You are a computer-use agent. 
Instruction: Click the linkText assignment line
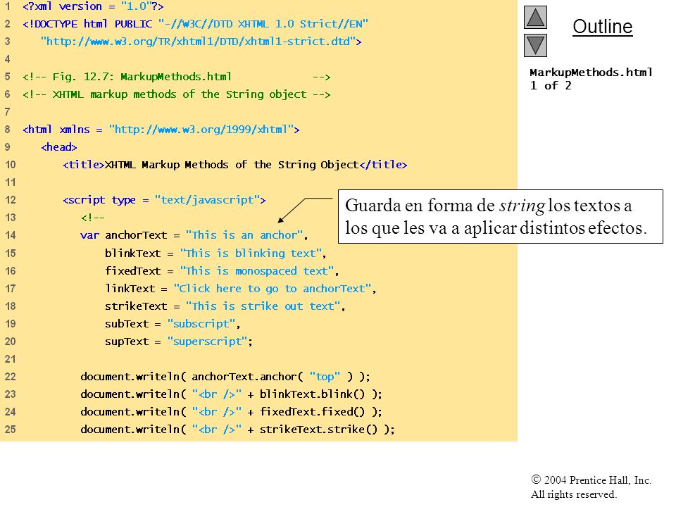240,289
